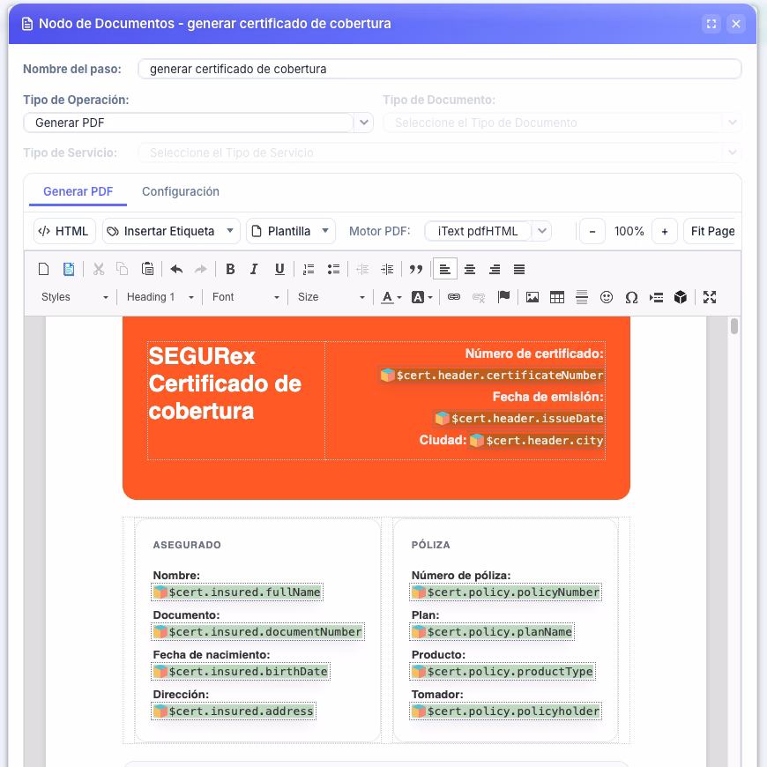The width and height of the screenshot is (767, 767).
Task: Select the $cert.header.certificateNumber tag
Action: [492, 376]
